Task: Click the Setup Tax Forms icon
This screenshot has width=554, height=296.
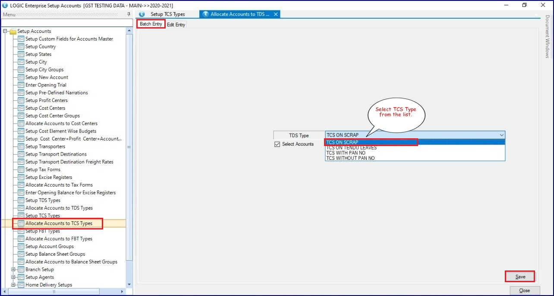Action: click(x=21, y=169)
